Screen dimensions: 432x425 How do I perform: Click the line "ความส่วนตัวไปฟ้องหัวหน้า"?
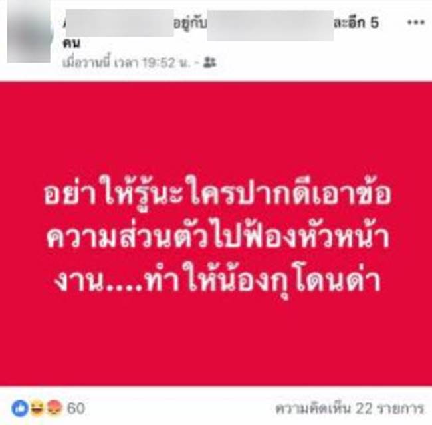click(217, 237)
